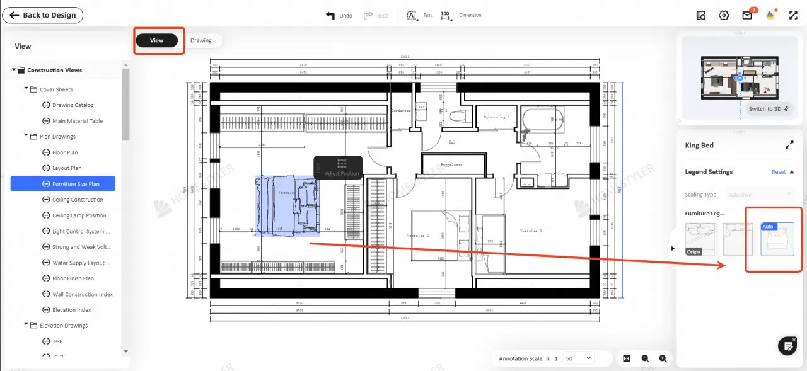The width and height of the screenshot is (807, 371).
Task: Collapse the Plan Drawings folder
Action: tap(26, 137)
